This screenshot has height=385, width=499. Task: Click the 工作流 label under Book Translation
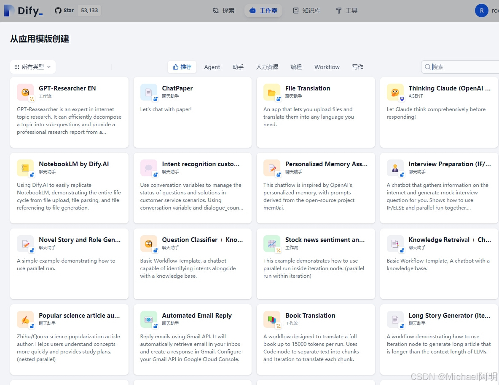point(292,324)
